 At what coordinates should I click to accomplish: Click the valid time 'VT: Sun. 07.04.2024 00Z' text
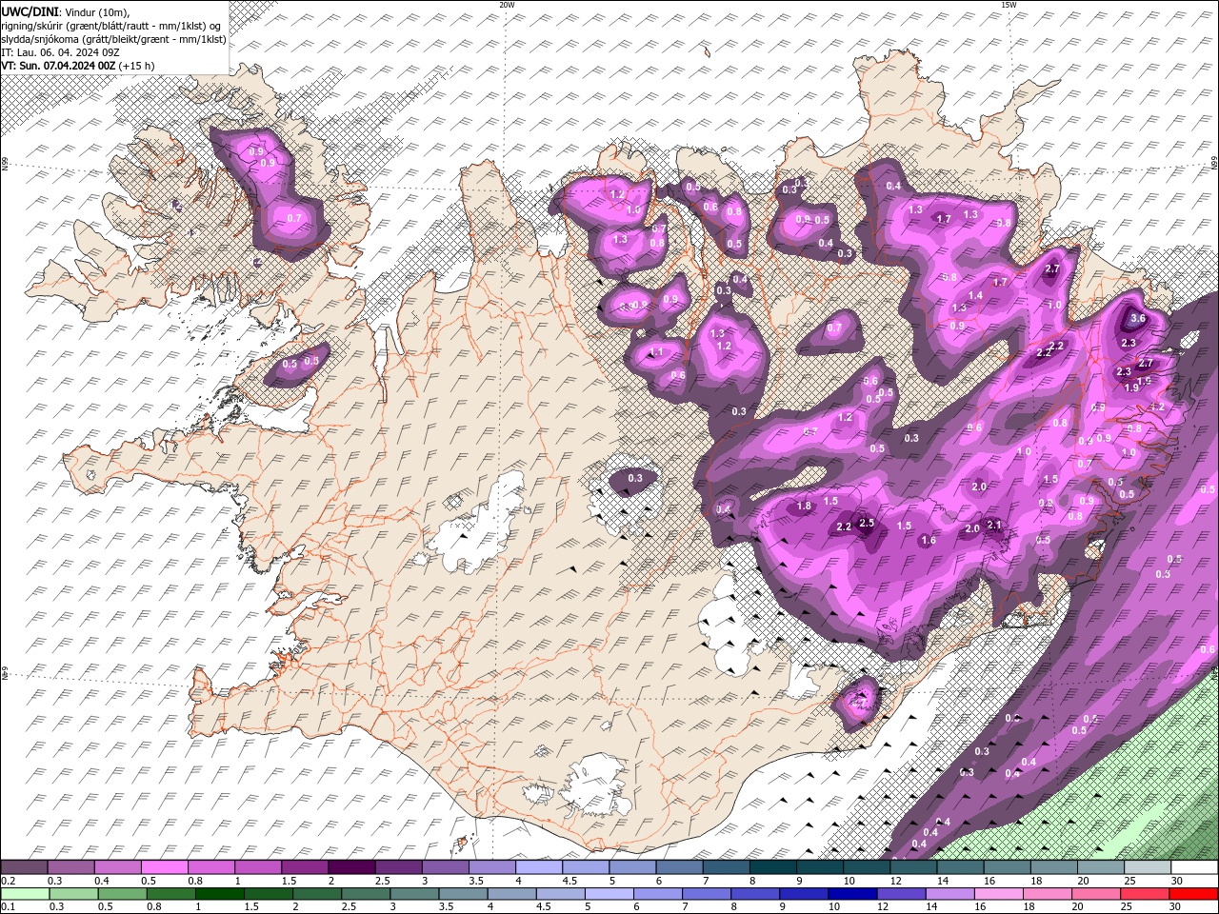[59, 66]
